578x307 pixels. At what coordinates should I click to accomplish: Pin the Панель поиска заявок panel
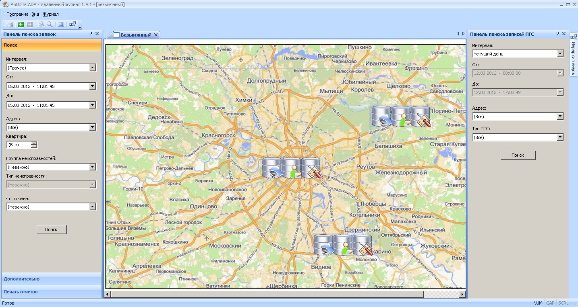tap(91, 34)
